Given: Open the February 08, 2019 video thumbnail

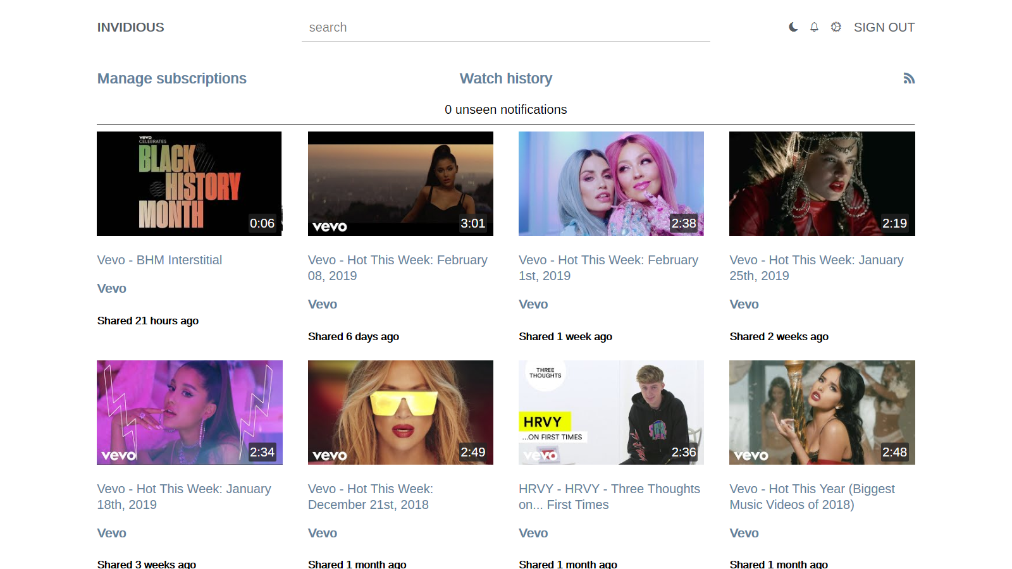Looking at the screenshot, I should tap(400, 183).
